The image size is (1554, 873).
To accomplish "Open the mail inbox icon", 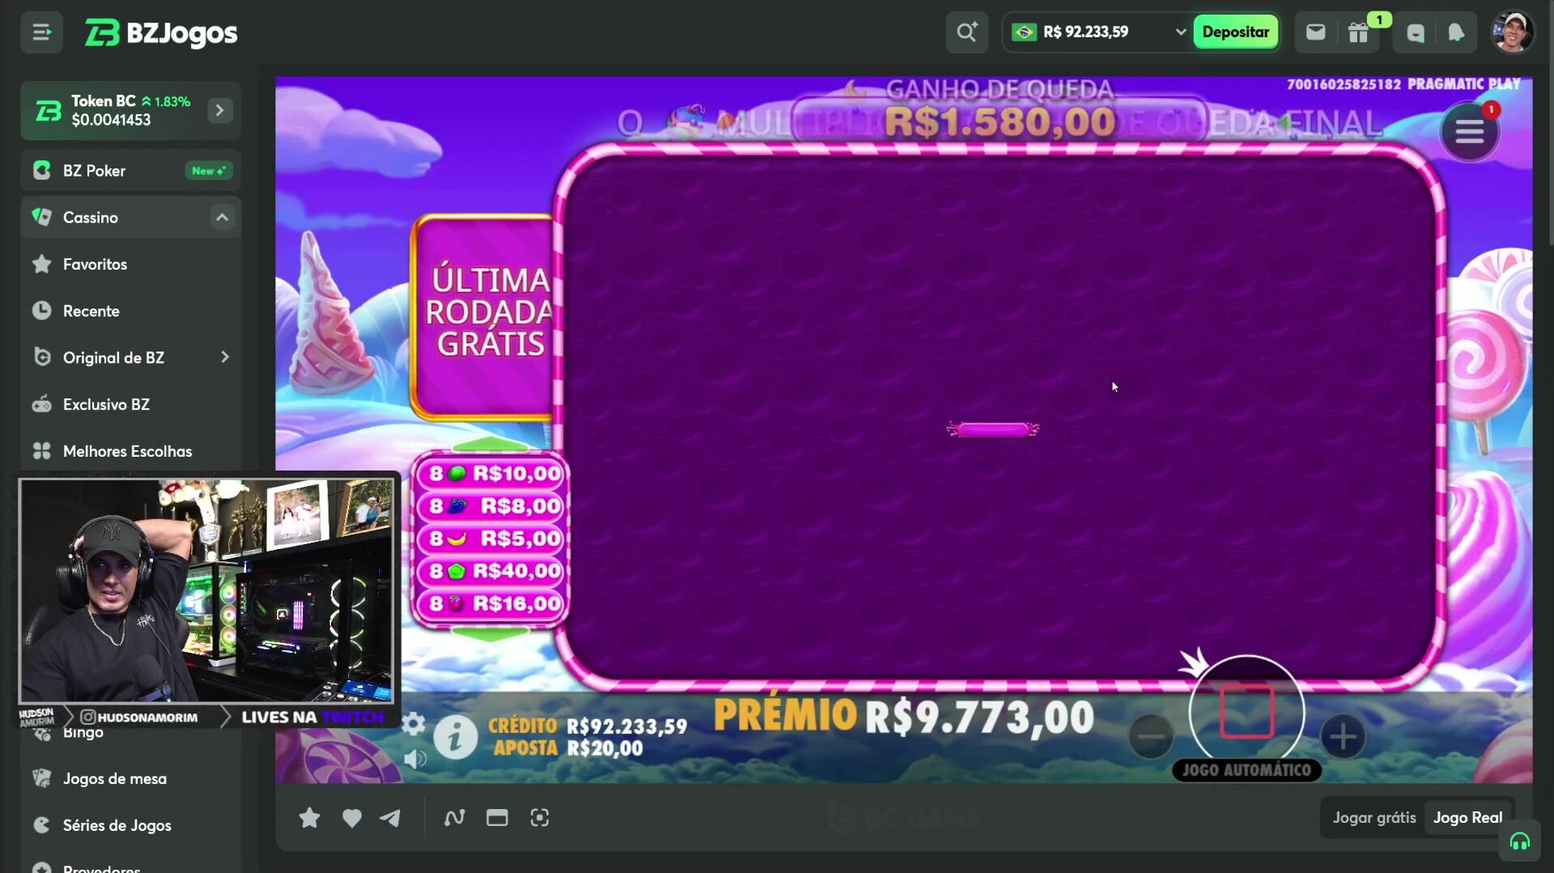I will click(x=1315, y=32).
